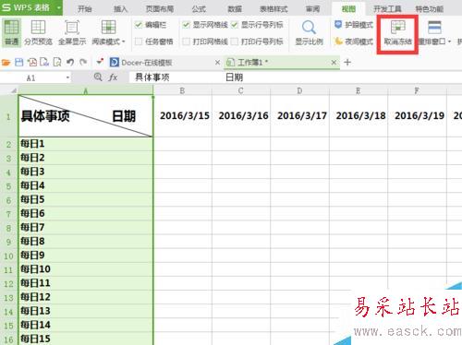Turn on 夜间模式 night mode

pos(354,42)
